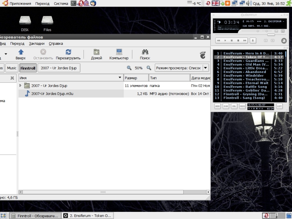Open Search (Поиск) binoculars tool
292x219 pixels.
[145, 54]
